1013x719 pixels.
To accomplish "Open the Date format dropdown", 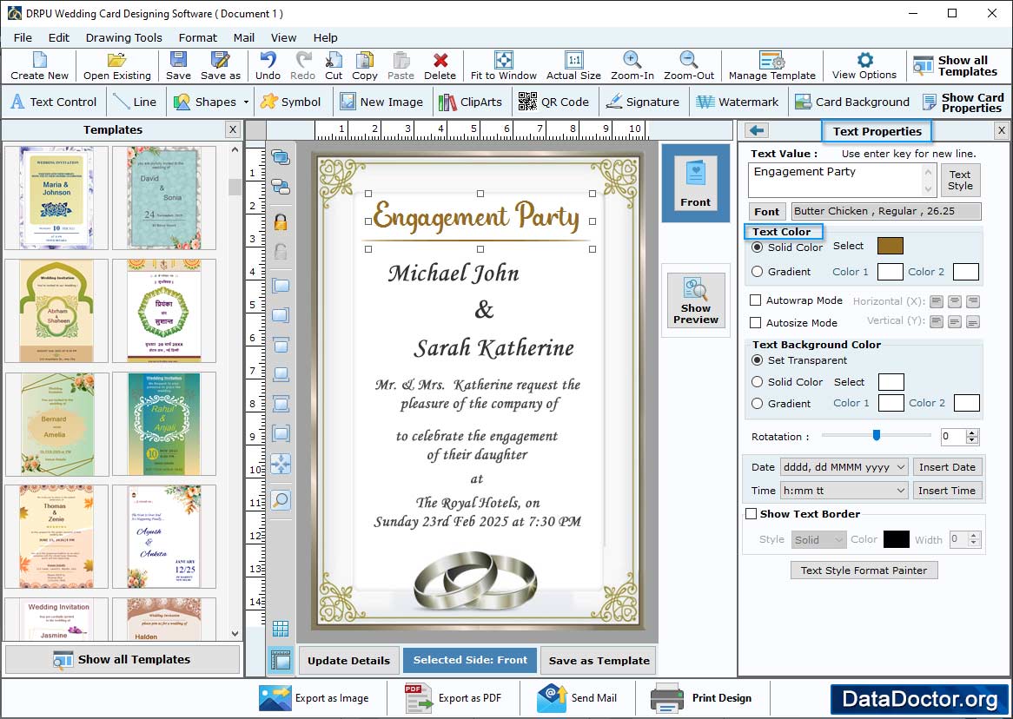I will click(899, 467).
